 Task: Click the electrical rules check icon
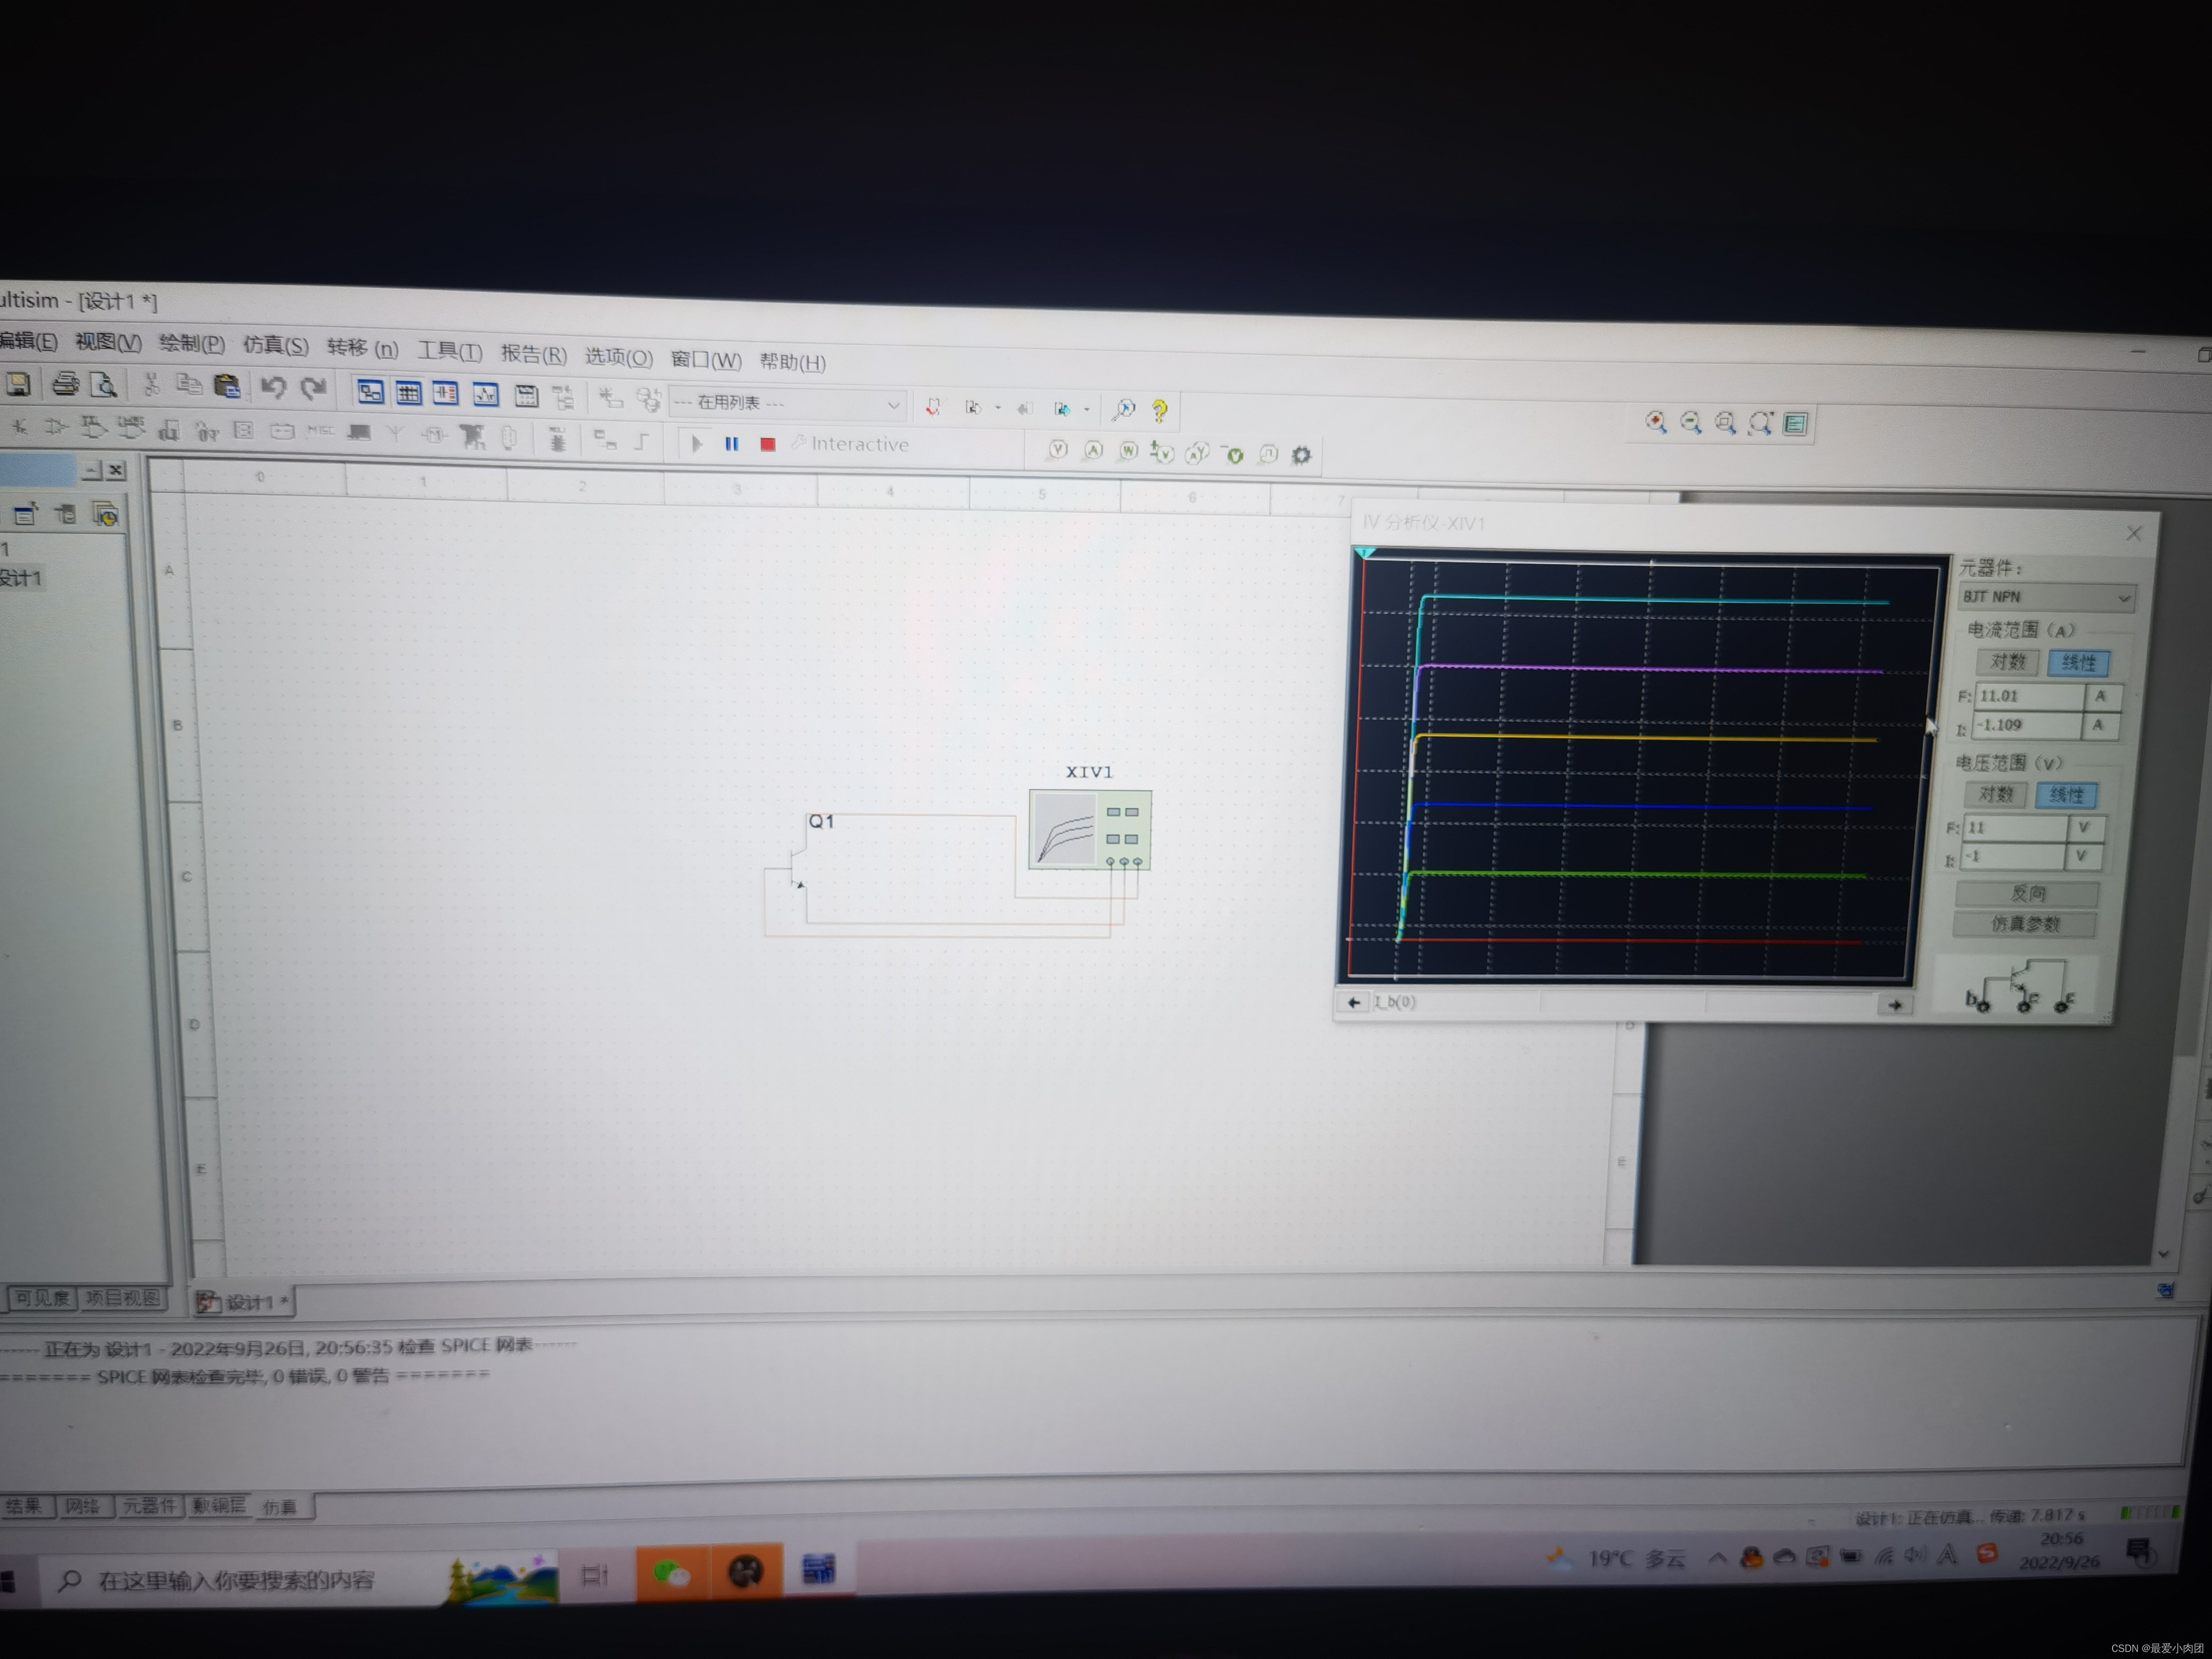pyautogui.click(x=934, y=407)
